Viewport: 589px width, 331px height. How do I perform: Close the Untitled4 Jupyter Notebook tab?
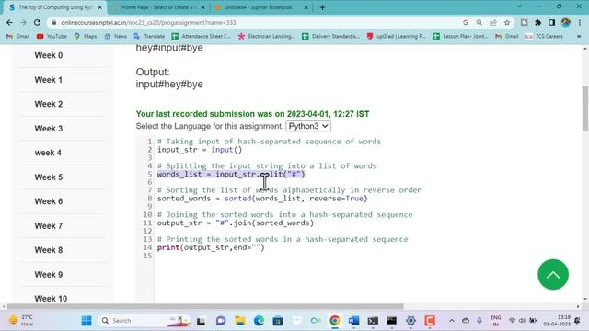pyautogui.click(x=306, y=7)
